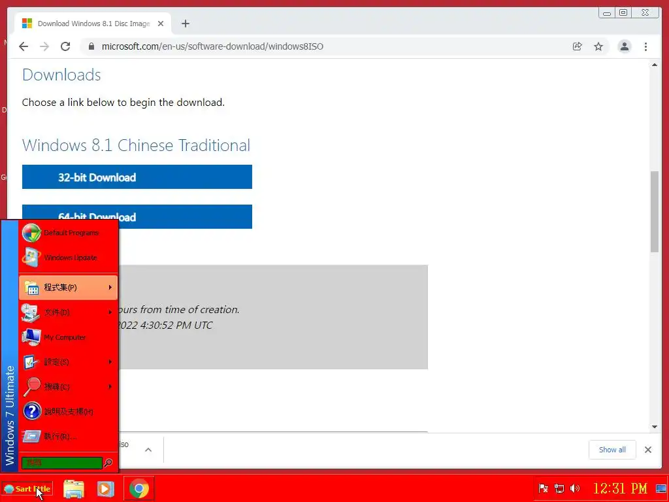Open the Chrome profile avatar
This screenshot has height=502, width=669.
tap(624, 46)
